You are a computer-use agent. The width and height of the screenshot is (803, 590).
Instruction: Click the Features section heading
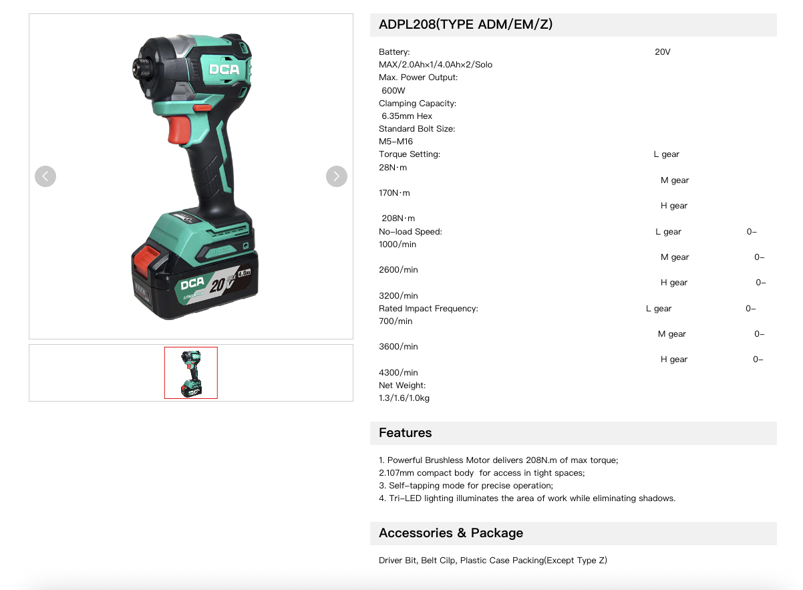[406, 433]
